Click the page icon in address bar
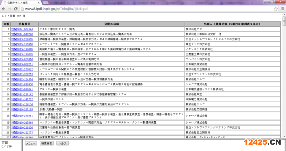 (23, 9)
